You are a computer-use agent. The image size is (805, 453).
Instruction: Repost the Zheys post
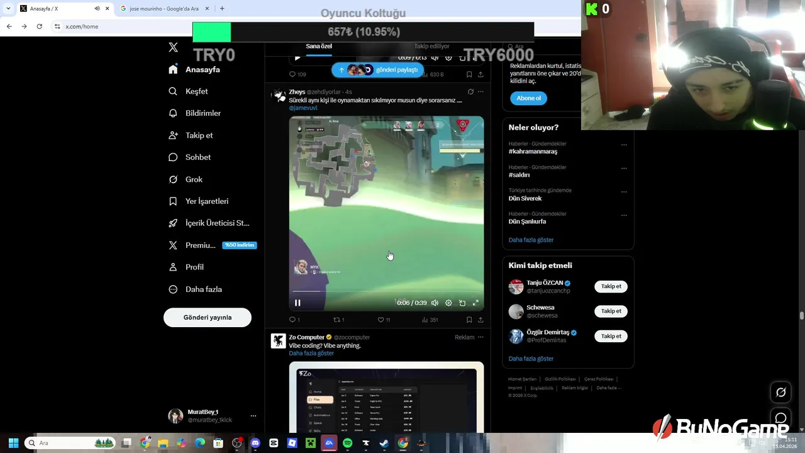pyautogui.click(x=338, y=320)
